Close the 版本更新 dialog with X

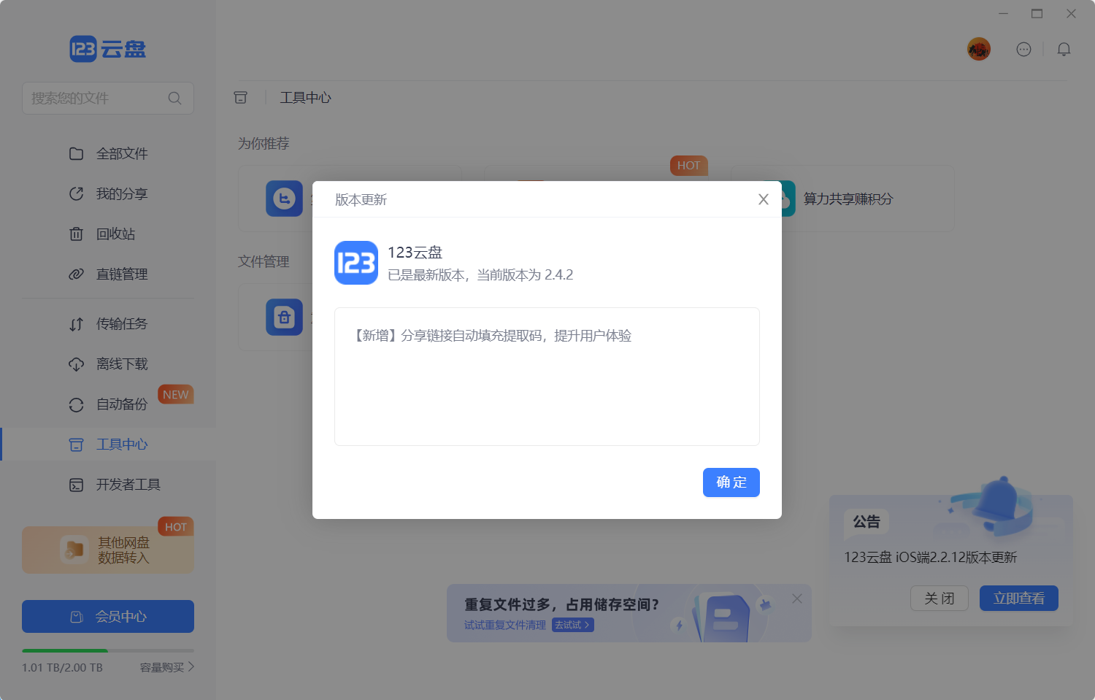point(764,199)
